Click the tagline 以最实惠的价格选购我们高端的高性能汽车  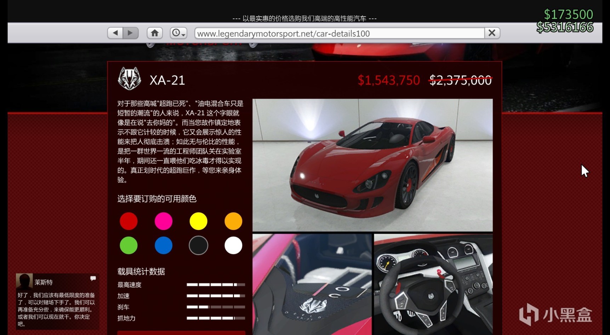304,18
